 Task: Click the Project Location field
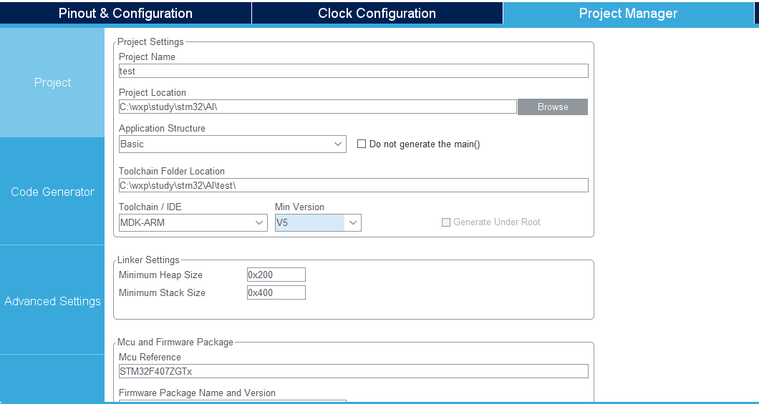tap(317, 107)
